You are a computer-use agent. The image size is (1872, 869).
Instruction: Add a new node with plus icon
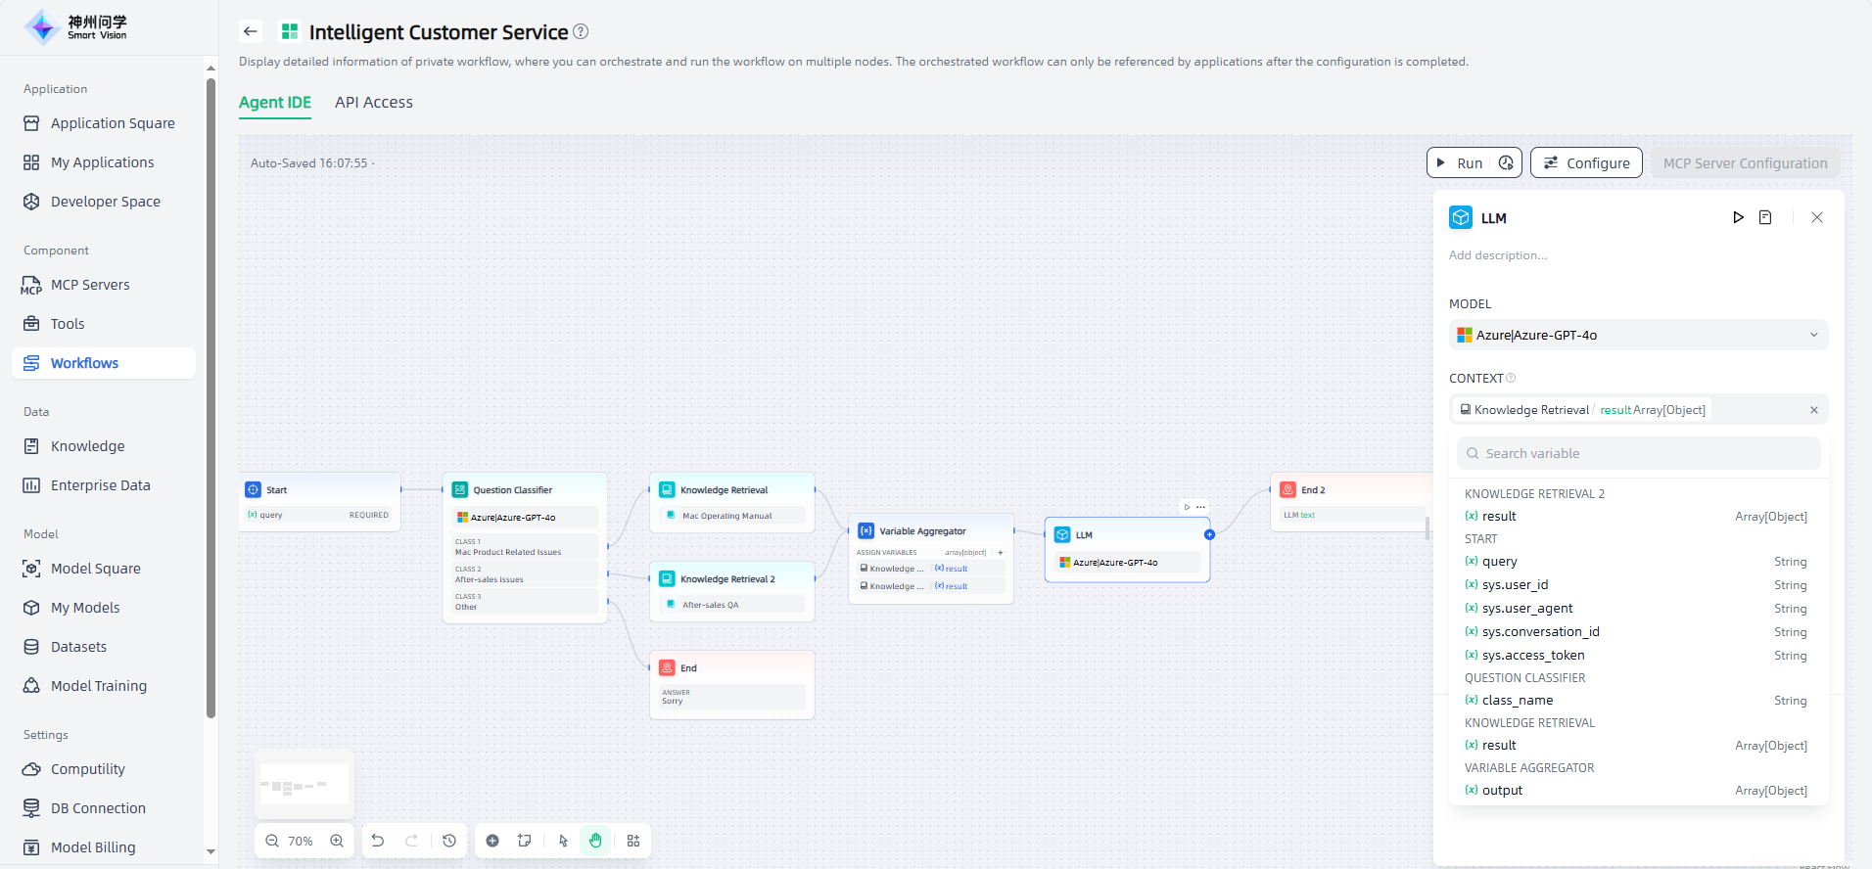point(492,841)
